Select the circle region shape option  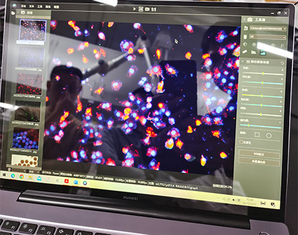269,135
